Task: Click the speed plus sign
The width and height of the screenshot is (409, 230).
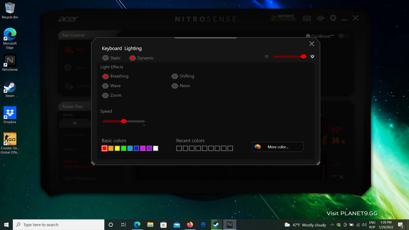Action: [x=144, y=125]
